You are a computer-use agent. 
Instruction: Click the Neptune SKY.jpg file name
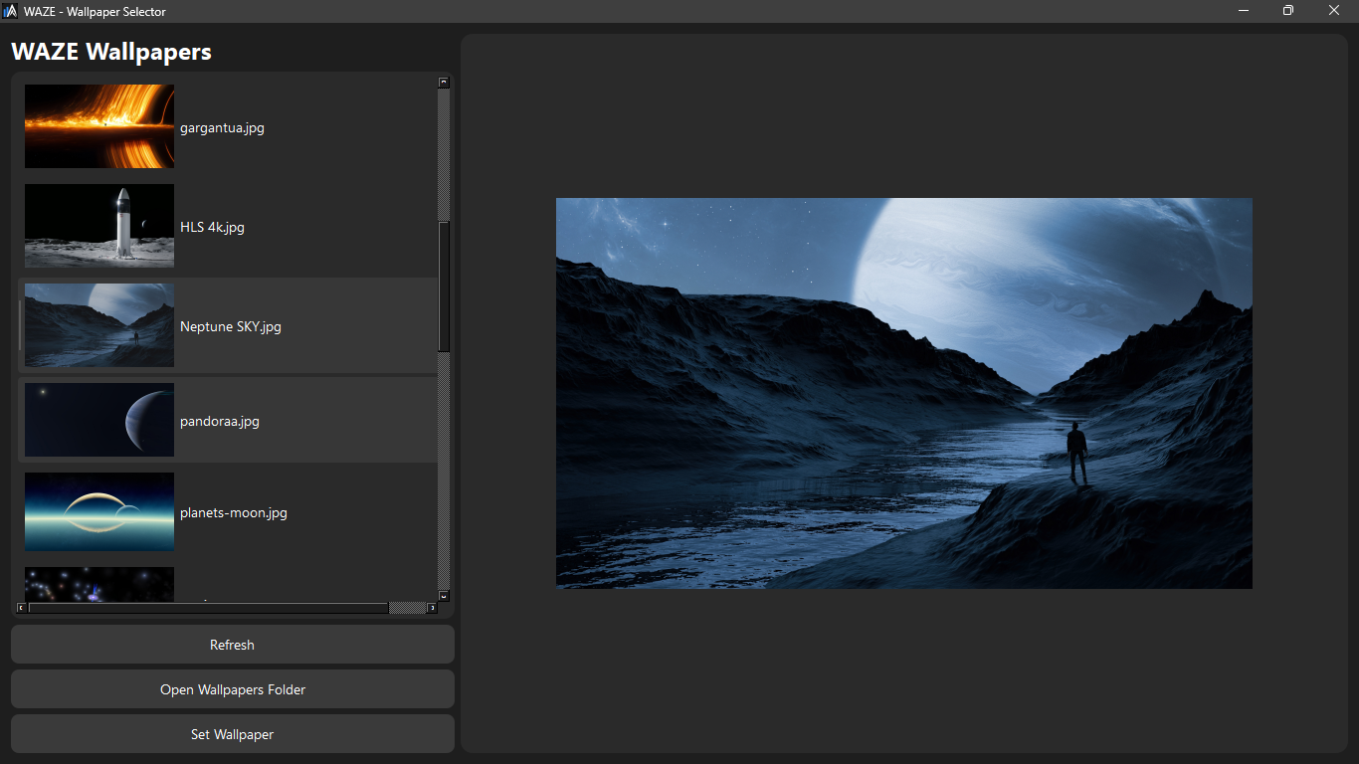click(x=231, y=326)
